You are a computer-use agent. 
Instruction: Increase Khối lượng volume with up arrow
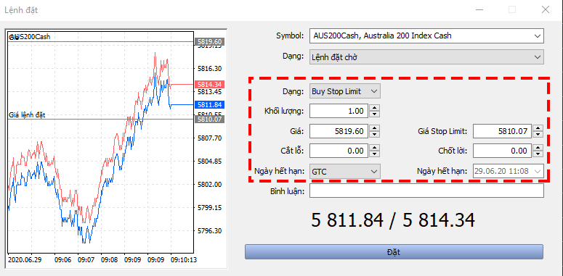(x=375, y=108)
